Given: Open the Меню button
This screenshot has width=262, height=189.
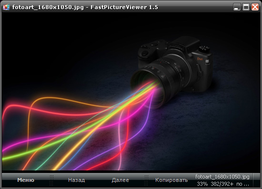Looking at the screenshot, I should [x=26, y=180].
